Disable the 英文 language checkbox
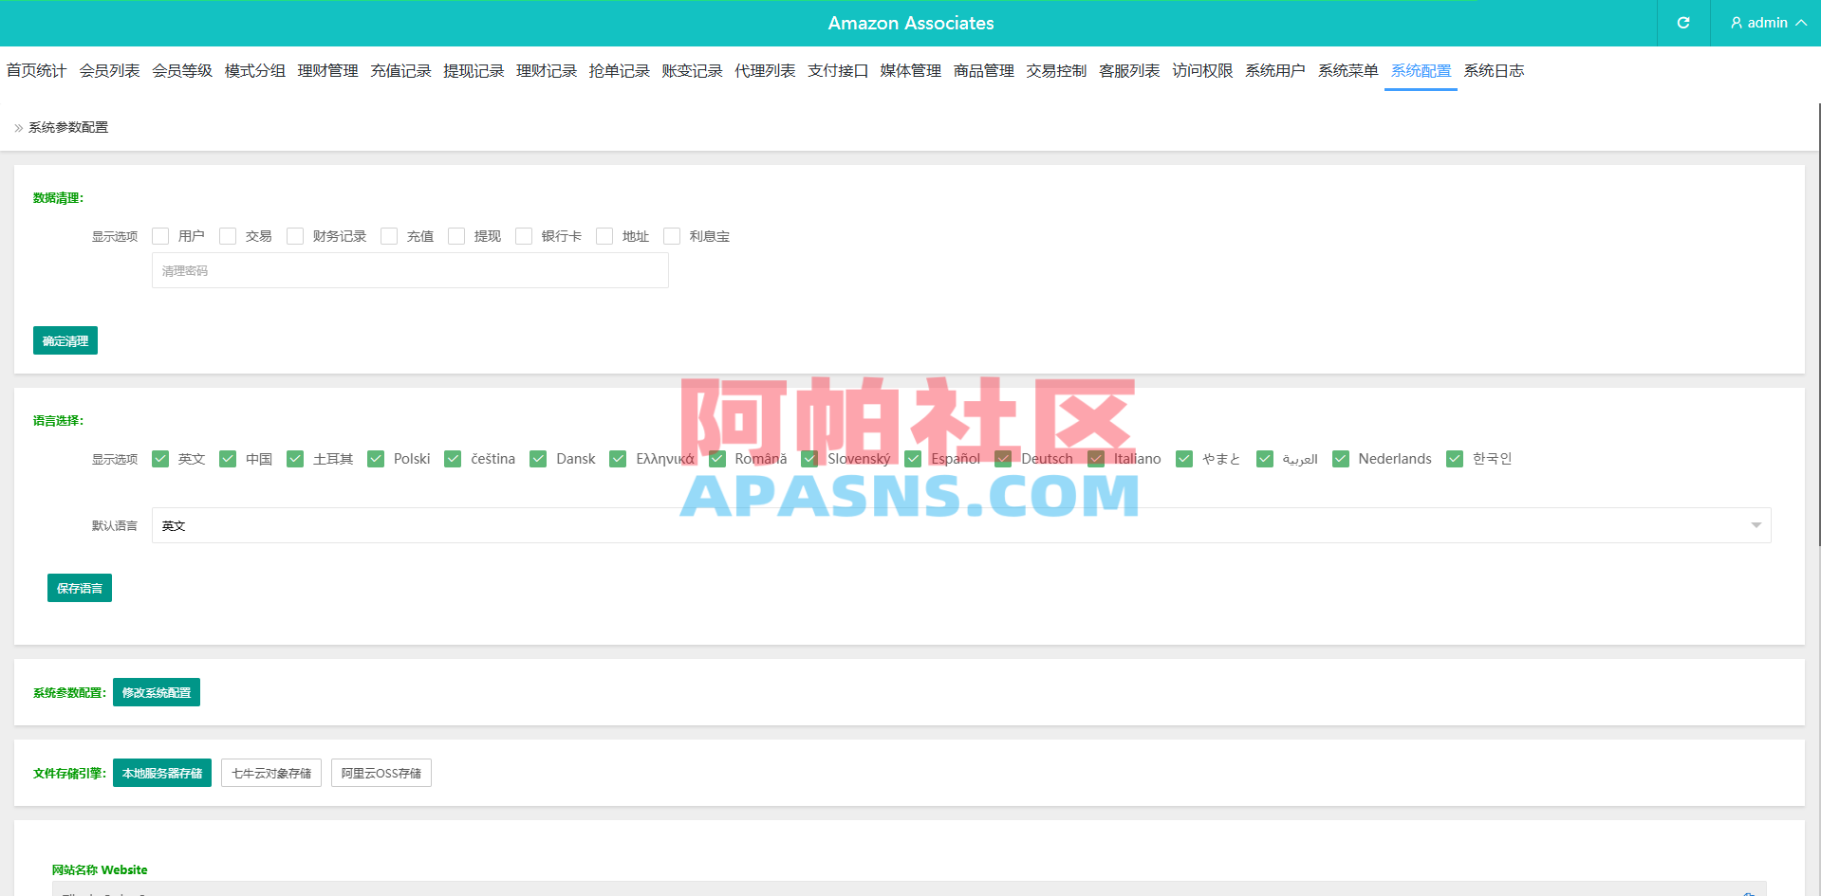Screen dimensions: 1821x896 [160, 459]
